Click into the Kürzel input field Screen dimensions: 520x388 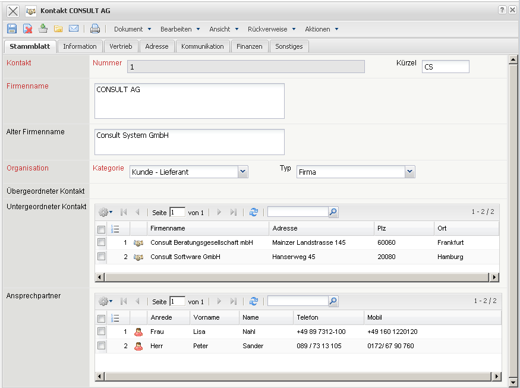[445, 67]
